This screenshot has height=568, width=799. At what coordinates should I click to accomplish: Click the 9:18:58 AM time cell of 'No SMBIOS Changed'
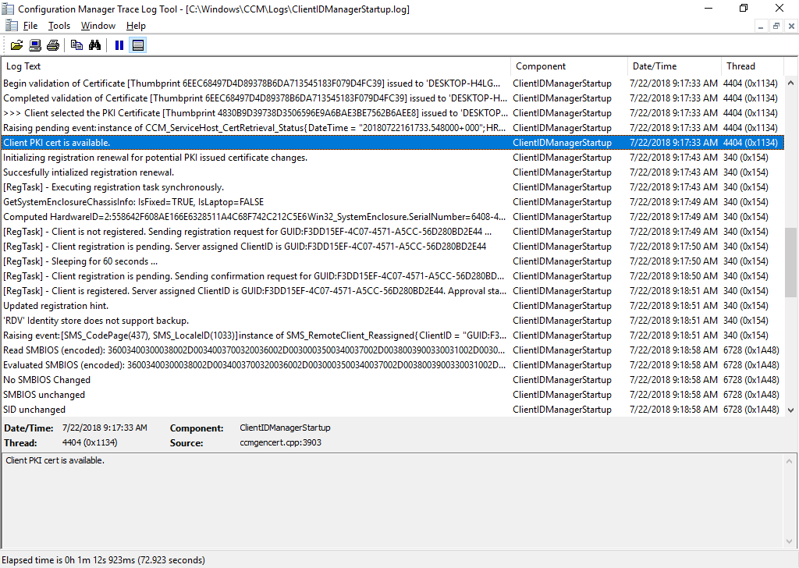(673, 380)
